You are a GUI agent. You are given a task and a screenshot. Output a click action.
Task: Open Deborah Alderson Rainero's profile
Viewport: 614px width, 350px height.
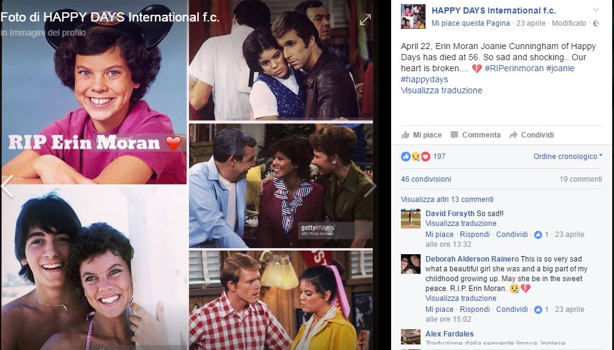pyautogui.click(x=472, y=259)
